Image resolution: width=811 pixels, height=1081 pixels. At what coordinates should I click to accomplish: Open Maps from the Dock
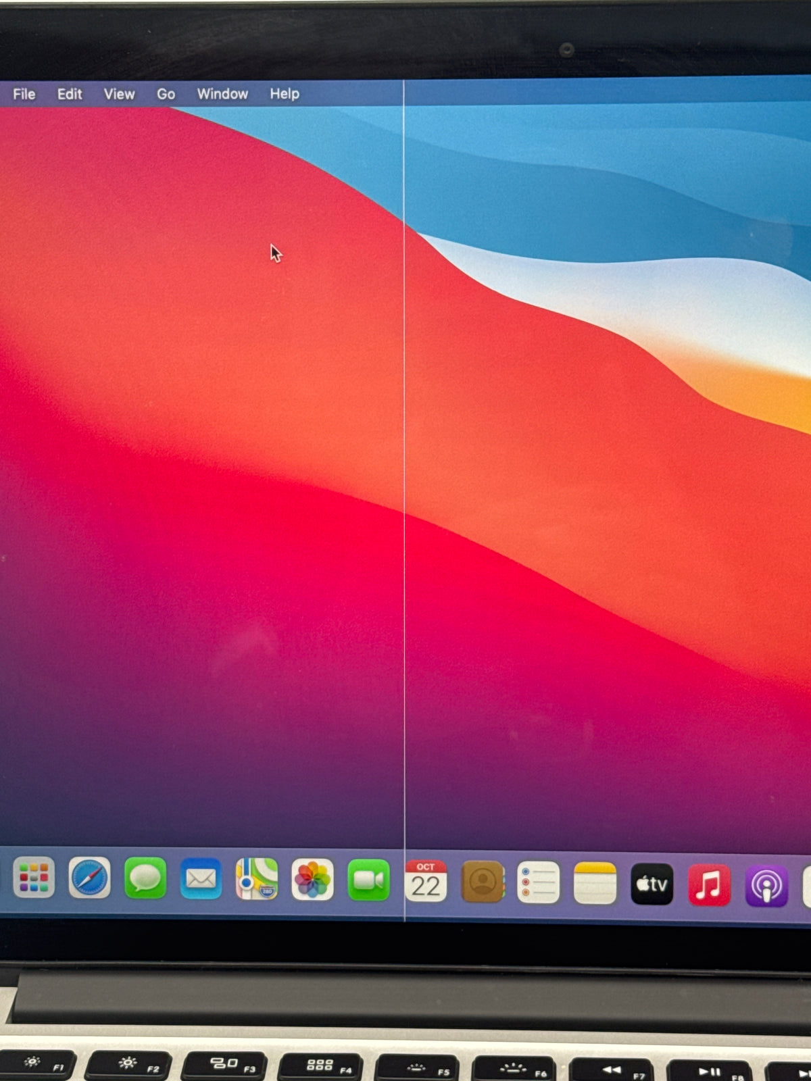pyautogui.click(x=257, y=879)
